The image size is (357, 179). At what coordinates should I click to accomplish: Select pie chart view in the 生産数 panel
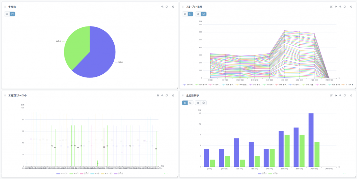tap(13, 14)
